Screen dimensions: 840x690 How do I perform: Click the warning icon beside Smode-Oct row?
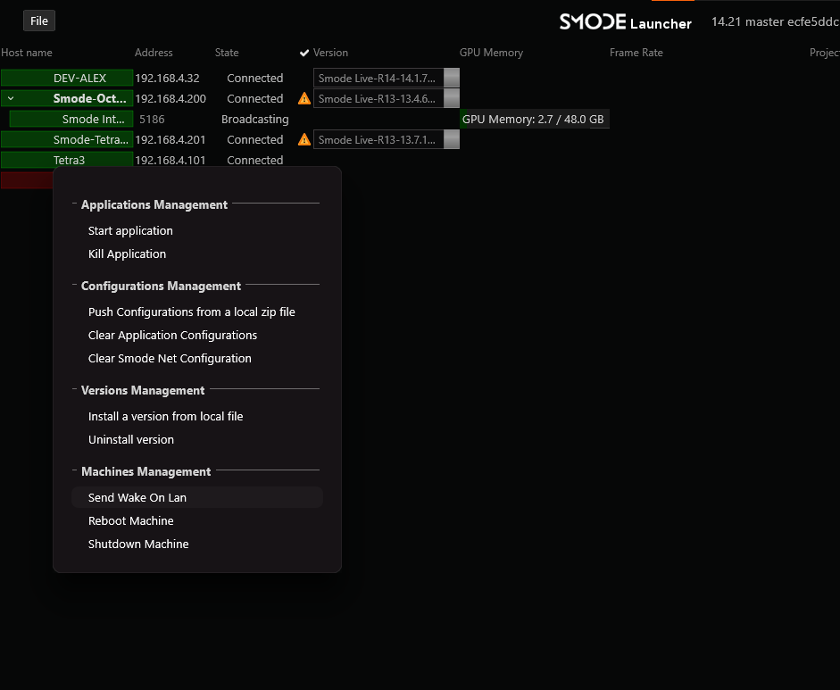[x=304, y=98]
